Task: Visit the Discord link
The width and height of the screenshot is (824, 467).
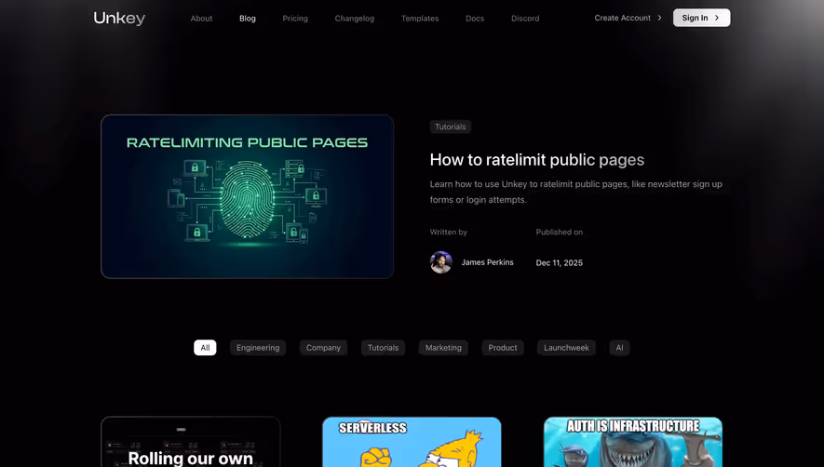Action: pos(525,19)
